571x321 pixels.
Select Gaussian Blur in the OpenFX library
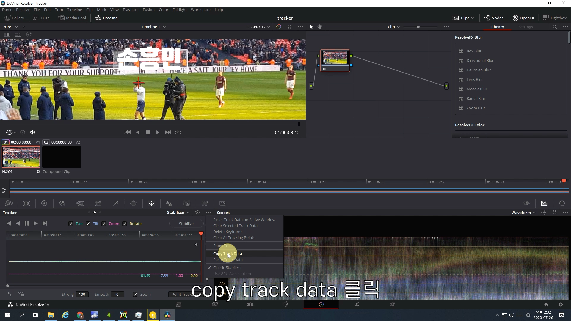[479, 70]
